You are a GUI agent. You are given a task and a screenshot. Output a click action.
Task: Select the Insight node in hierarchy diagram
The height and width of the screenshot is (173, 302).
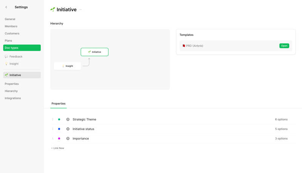click(x=68, y=66)
